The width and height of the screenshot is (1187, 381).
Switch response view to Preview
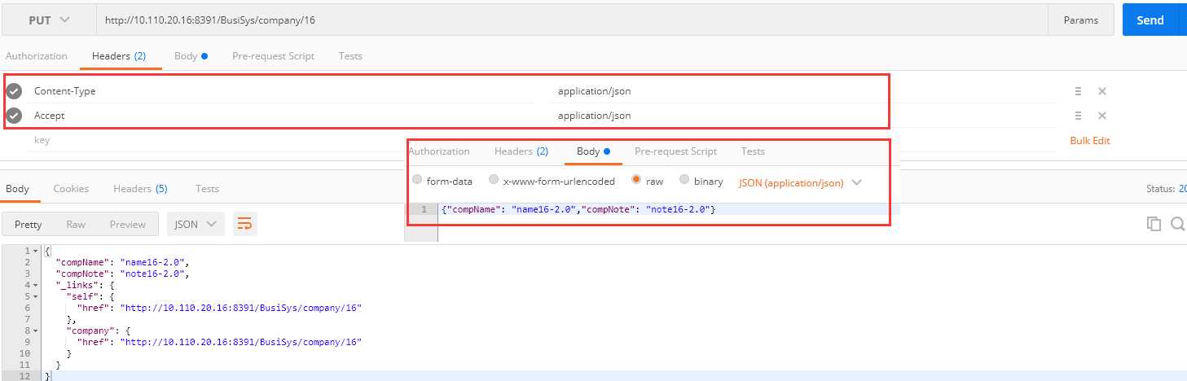point(128,224)
